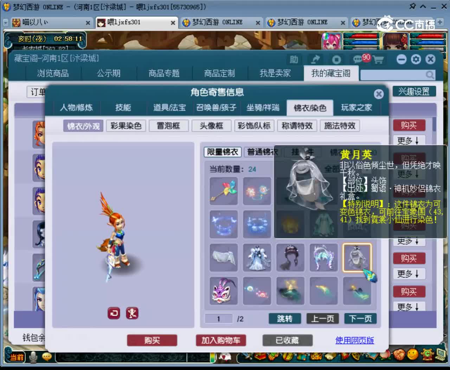Select the pinwheel wand costume item

[x=224, y=191]
